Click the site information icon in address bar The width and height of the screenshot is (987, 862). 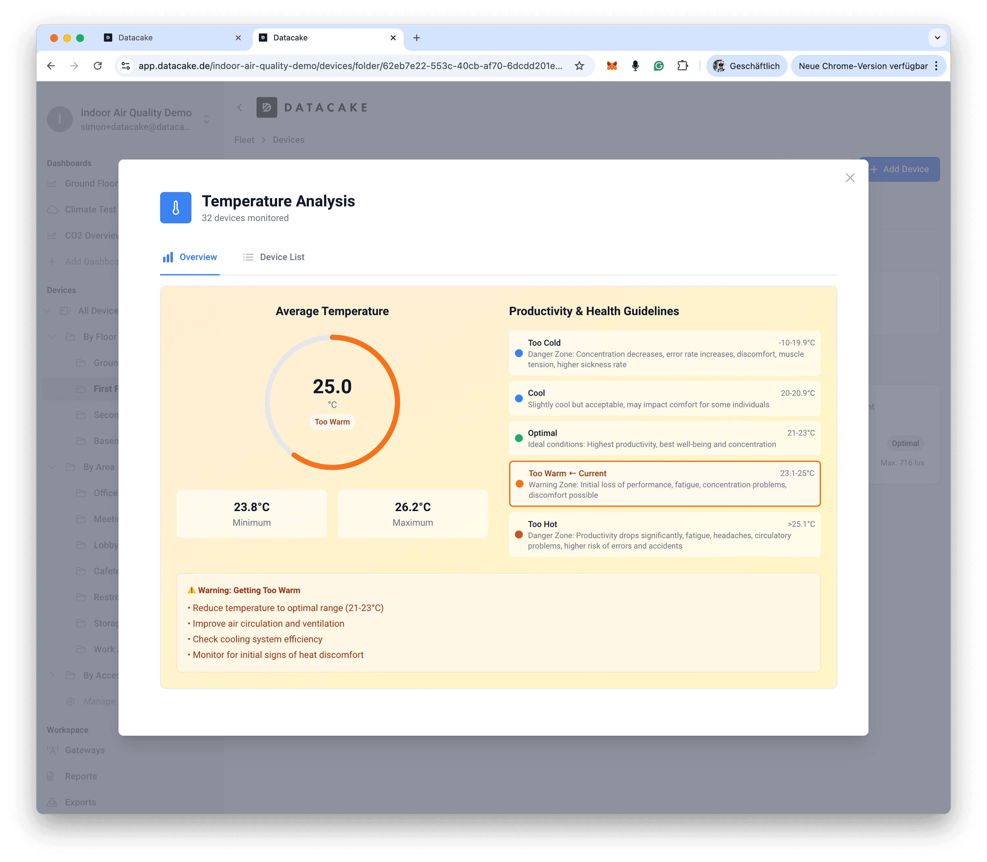pyautogui.click(x=126, y=66)
